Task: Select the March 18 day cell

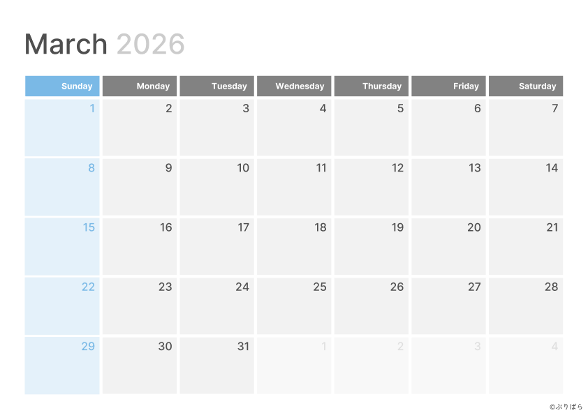Action: pyautogui.click(x=294, y=246)
